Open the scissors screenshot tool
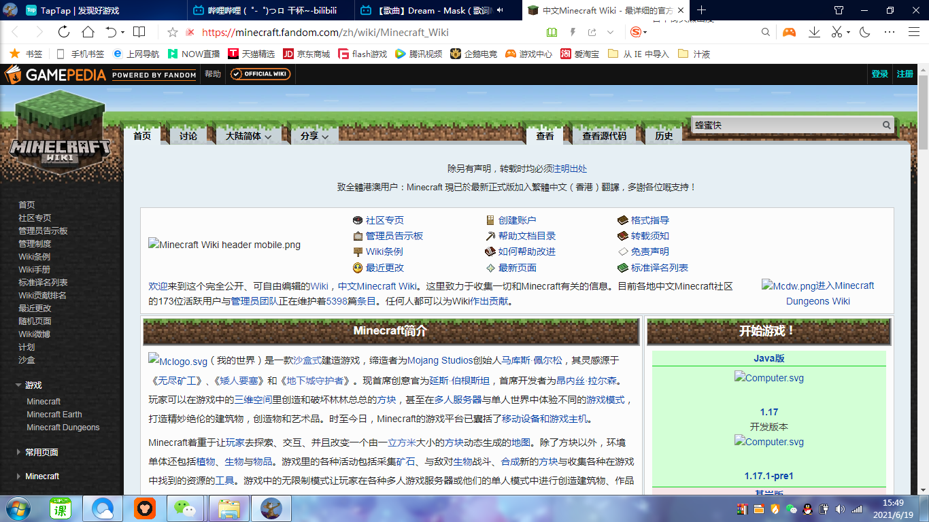 [x=837, y=32]
